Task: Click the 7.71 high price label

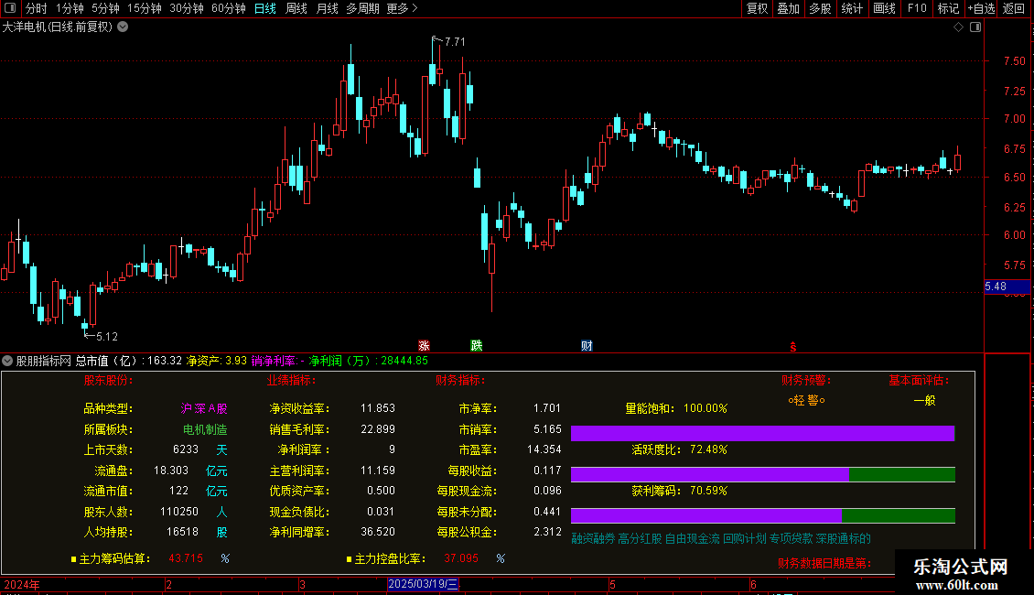Action: point(455,42)
